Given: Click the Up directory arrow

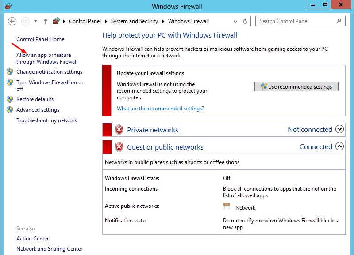Looking at the screenshot, I should [x=46, y=21].
